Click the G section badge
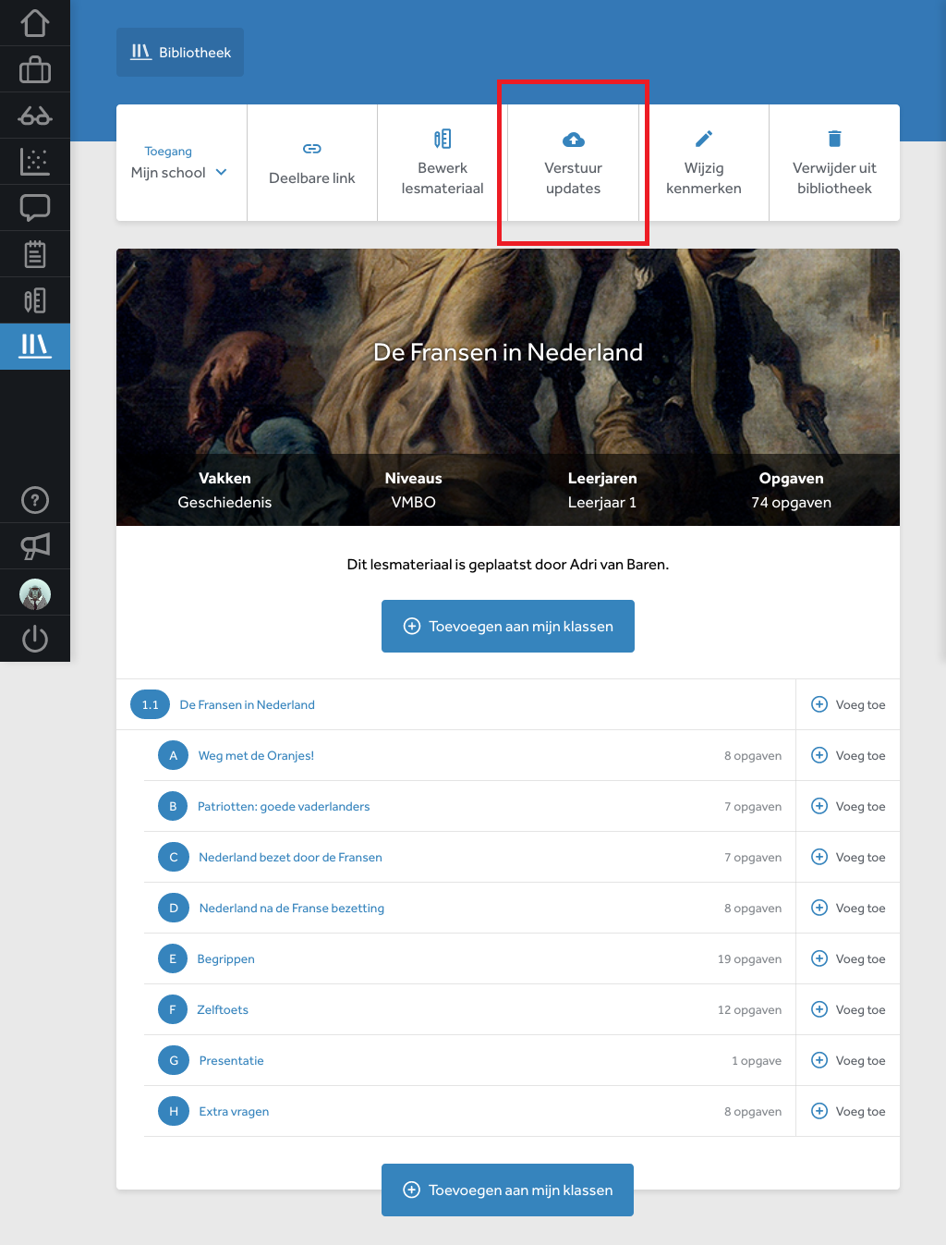946x1245 pixels. tap(173, 1061)
